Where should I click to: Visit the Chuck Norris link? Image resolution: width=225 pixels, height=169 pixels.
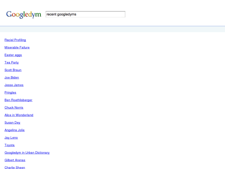(14, 108)
